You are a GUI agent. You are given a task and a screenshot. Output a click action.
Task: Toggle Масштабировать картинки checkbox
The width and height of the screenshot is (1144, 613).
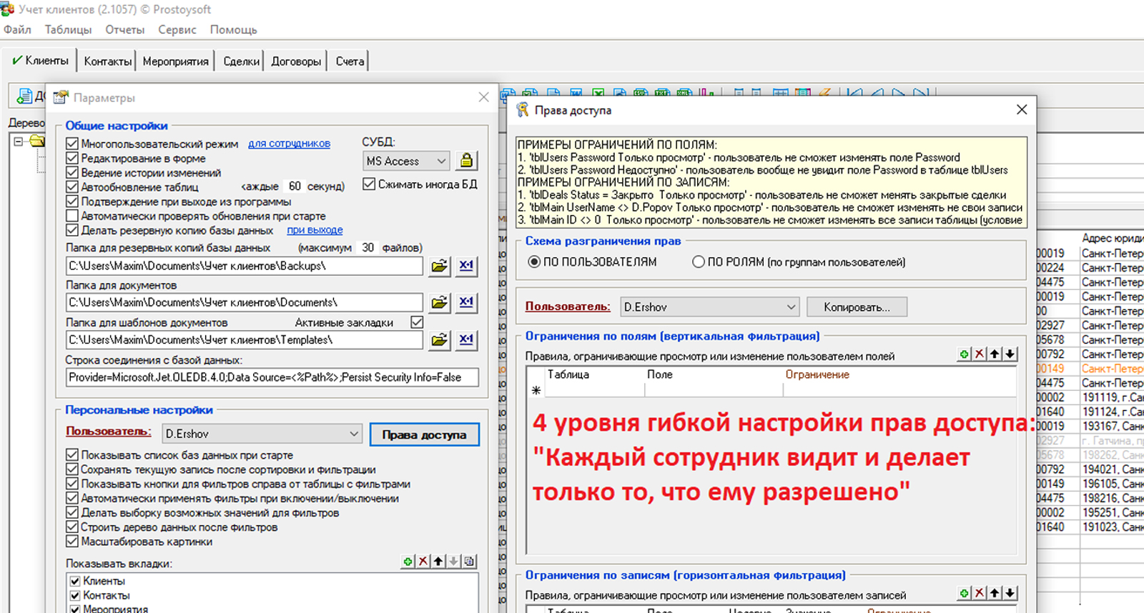[x=72, y=542]
